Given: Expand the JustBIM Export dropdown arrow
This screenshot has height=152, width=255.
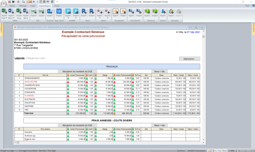Looking at the screenshot, I should click(x=68, y=18).
